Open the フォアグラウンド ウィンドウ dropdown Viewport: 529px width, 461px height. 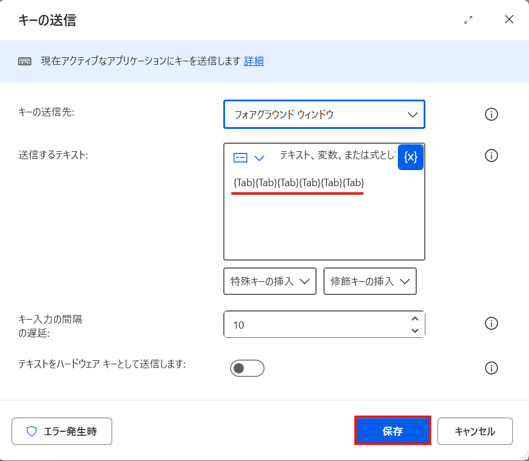coord(324,115)
